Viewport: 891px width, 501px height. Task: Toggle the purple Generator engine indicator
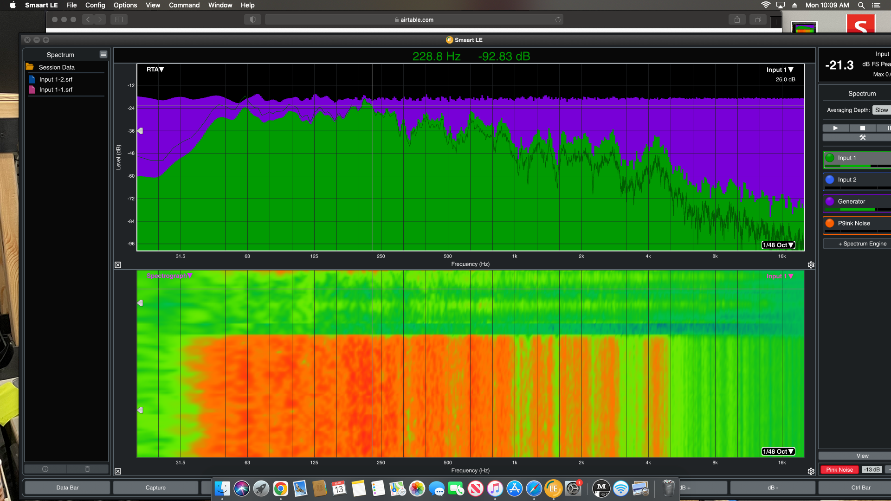(x=830, y=201)
